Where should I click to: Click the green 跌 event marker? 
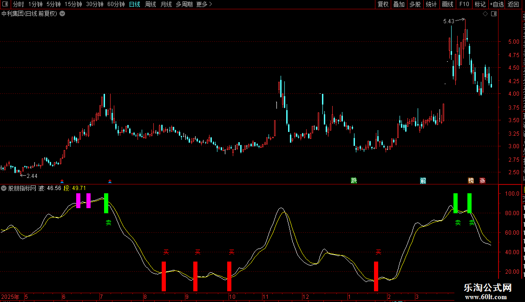tap(354, 180)
